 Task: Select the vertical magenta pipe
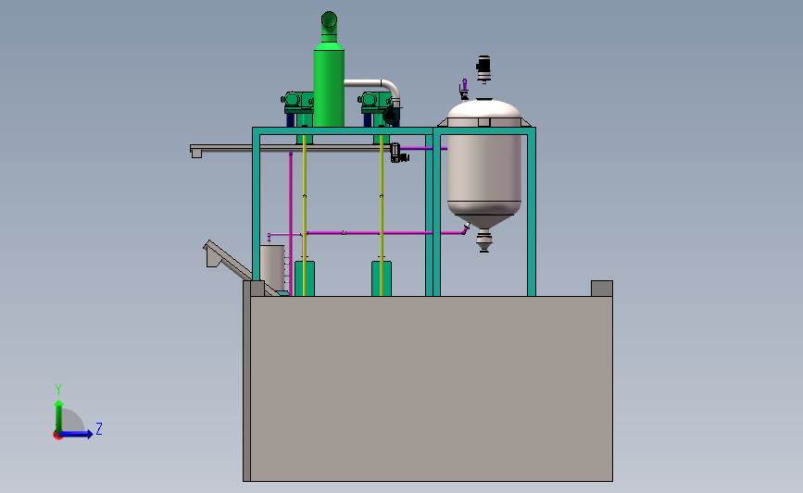(x=291, y=223)
